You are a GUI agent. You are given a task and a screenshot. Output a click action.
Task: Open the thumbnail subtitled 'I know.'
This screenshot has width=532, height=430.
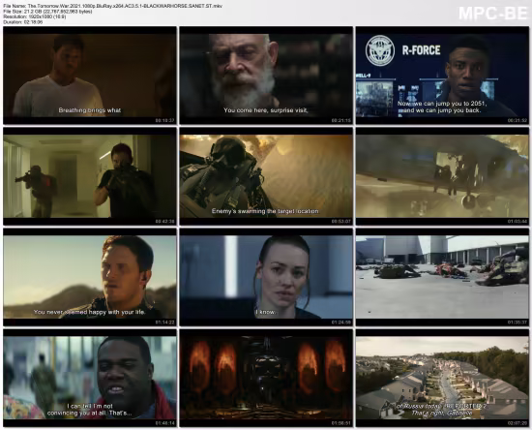point(266,277)
